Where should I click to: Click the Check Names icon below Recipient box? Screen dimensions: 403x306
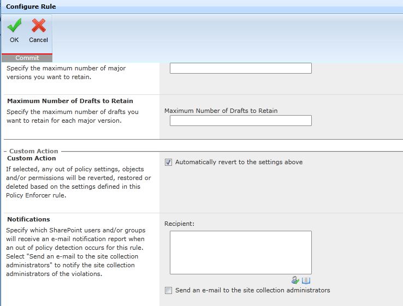tap(295, 280)
